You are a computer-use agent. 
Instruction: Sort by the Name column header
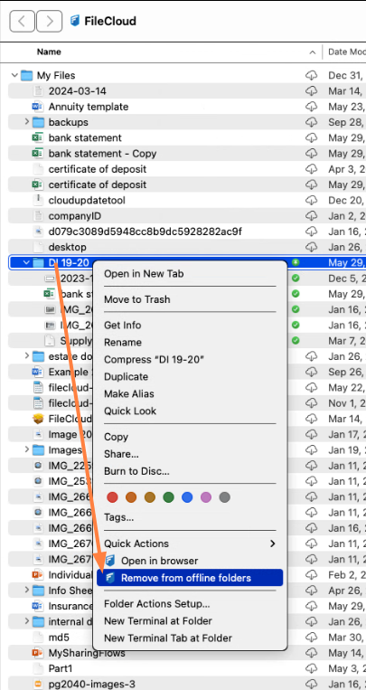pos(49,52)
